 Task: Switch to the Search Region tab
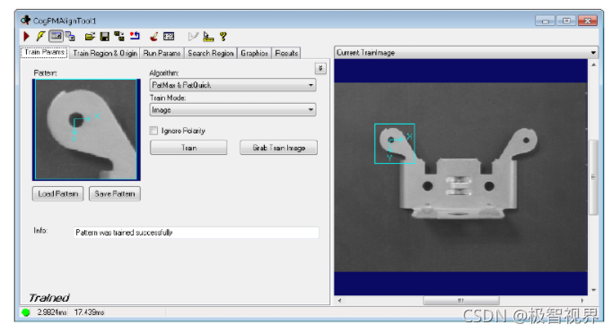point(210,53)
